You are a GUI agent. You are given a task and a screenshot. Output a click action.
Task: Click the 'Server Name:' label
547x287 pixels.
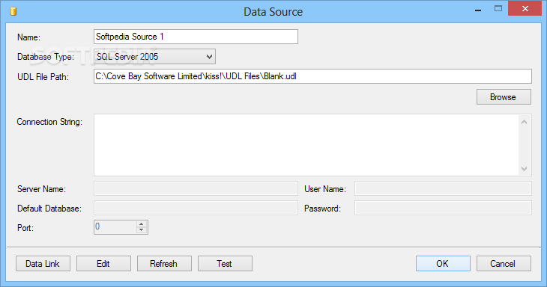[41, 189]
